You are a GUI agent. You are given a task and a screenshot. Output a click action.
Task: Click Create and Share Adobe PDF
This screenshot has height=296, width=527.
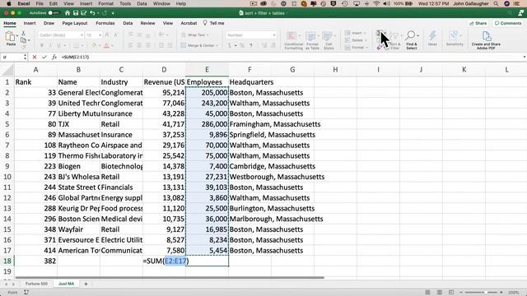[x=486, y=40]
